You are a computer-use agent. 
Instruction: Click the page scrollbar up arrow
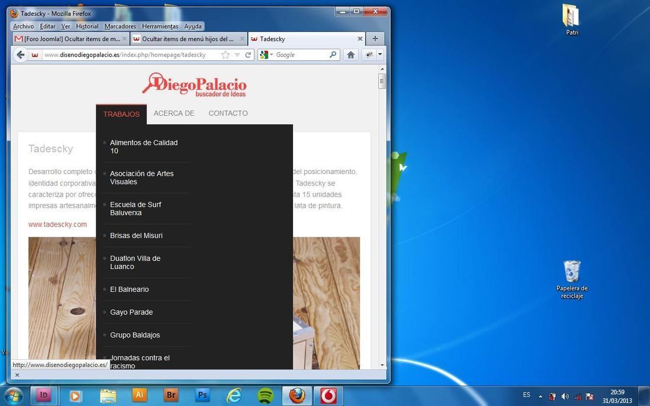(x=382, y=69)
